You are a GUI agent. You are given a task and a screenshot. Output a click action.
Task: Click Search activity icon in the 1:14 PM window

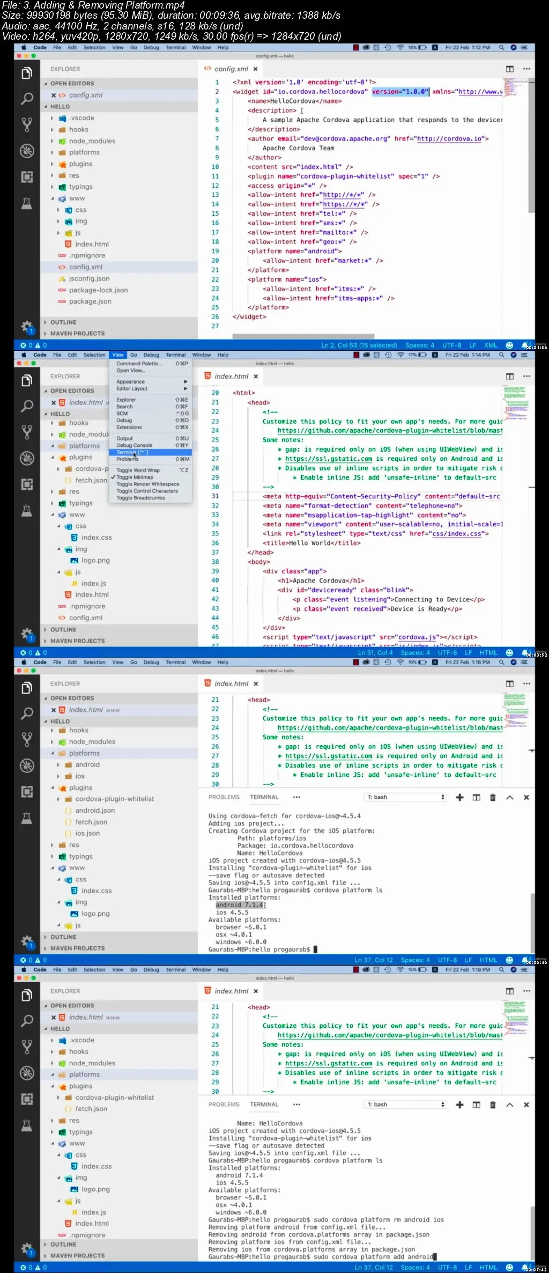27,406
